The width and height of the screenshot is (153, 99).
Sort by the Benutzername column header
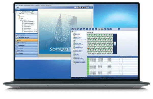click(101, 57)
